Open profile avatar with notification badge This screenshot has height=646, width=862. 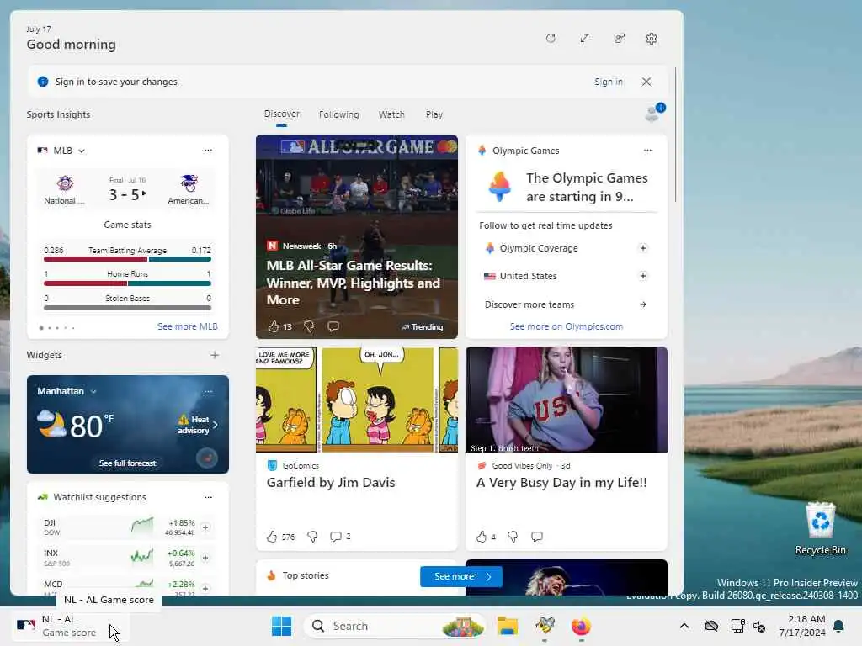tap(653, 113)
